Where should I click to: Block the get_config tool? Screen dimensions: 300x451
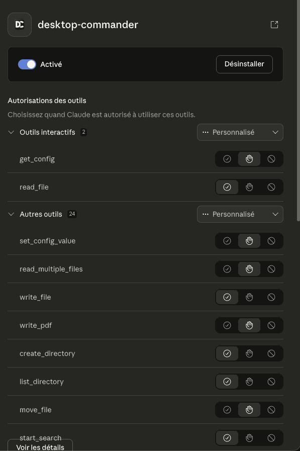[x=271, y=159]
